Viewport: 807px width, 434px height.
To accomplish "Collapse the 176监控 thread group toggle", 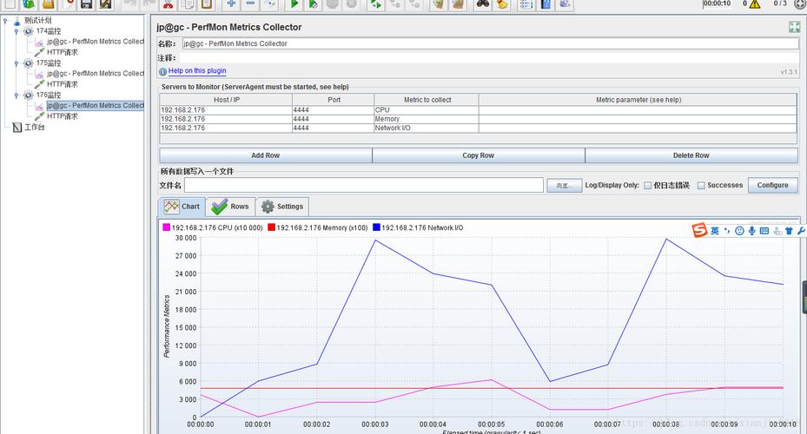I will click(17, 95).
